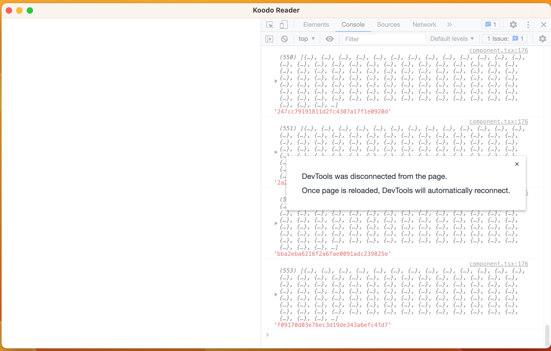Open the Default levels dropdown

[x=452, y=39]
